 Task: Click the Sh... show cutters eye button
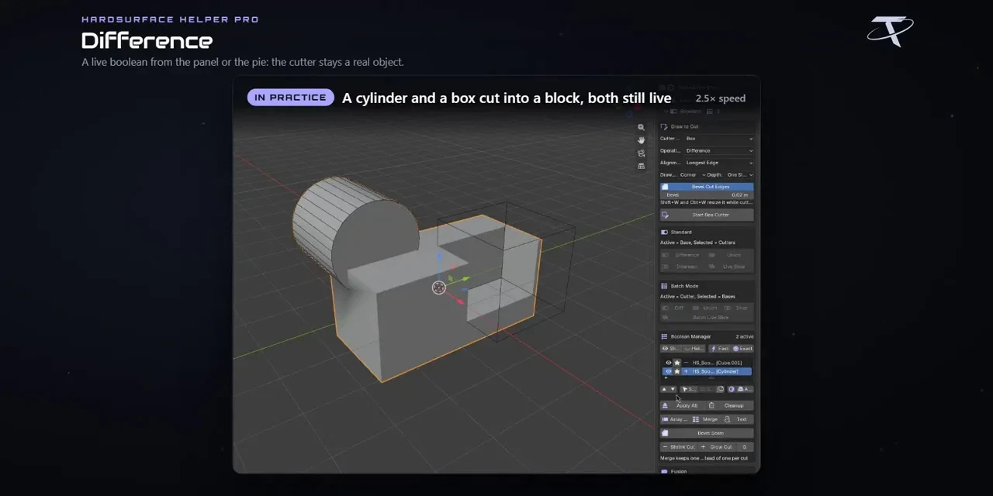671,349
